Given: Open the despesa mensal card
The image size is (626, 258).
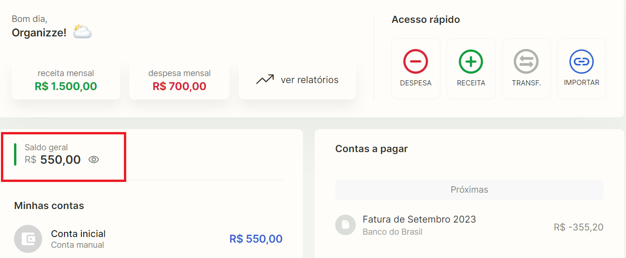Looking at the screenshot, I should 180,80.
